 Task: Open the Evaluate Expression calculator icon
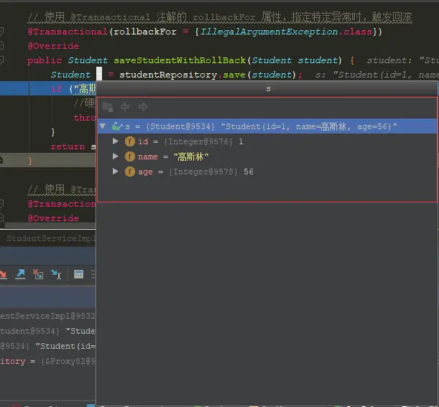click(78, 274)
